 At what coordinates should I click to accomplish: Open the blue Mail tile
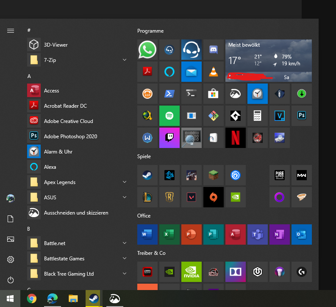(192, 72)
